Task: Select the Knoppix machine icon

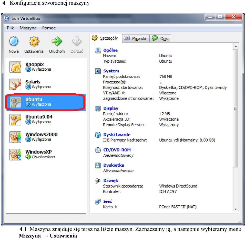Action: tap(15, 67)
